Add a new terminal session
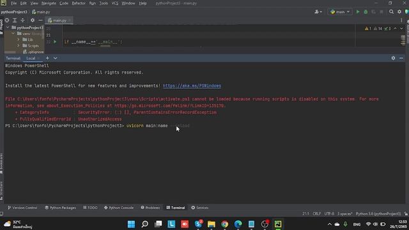 pos(47,58)
